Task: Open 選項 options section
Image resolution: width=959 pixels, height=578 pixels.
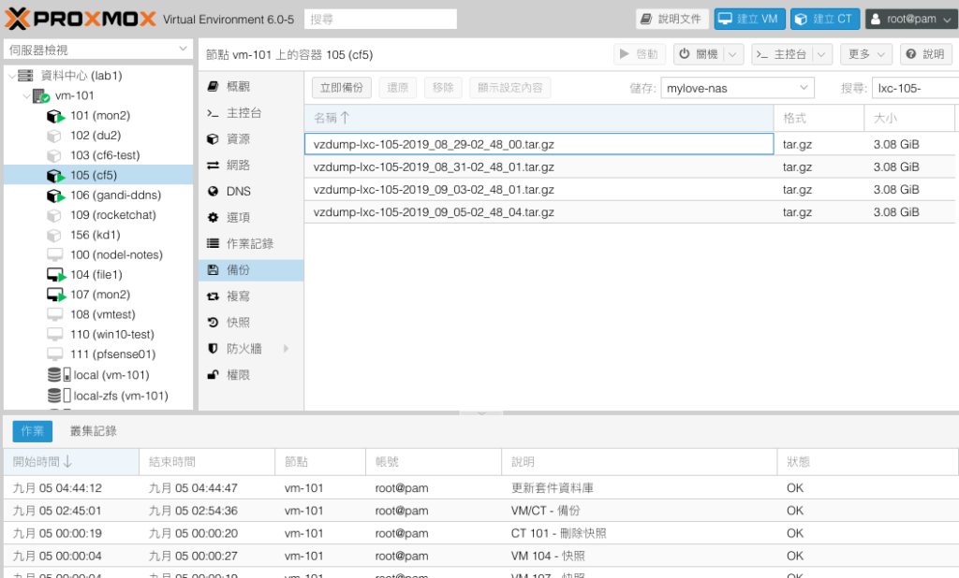Action: (x=251, y=217)
